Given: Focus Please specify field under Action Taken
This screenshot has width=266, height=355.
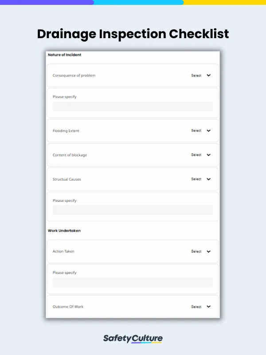Looking at the screenshot, I should click(x=133, y=282).
